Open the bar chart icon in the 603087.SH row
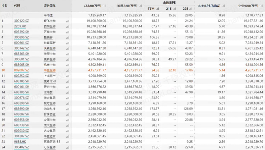The width and height of the screenshot is (265, 150). pos(68,114)
